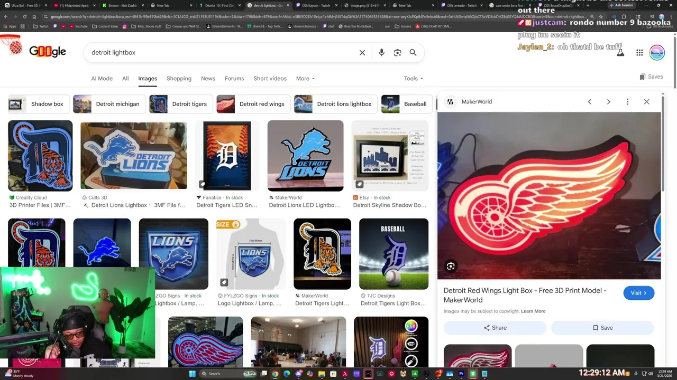
Task: Open the Windows Start menu
Action: (192, 374)
